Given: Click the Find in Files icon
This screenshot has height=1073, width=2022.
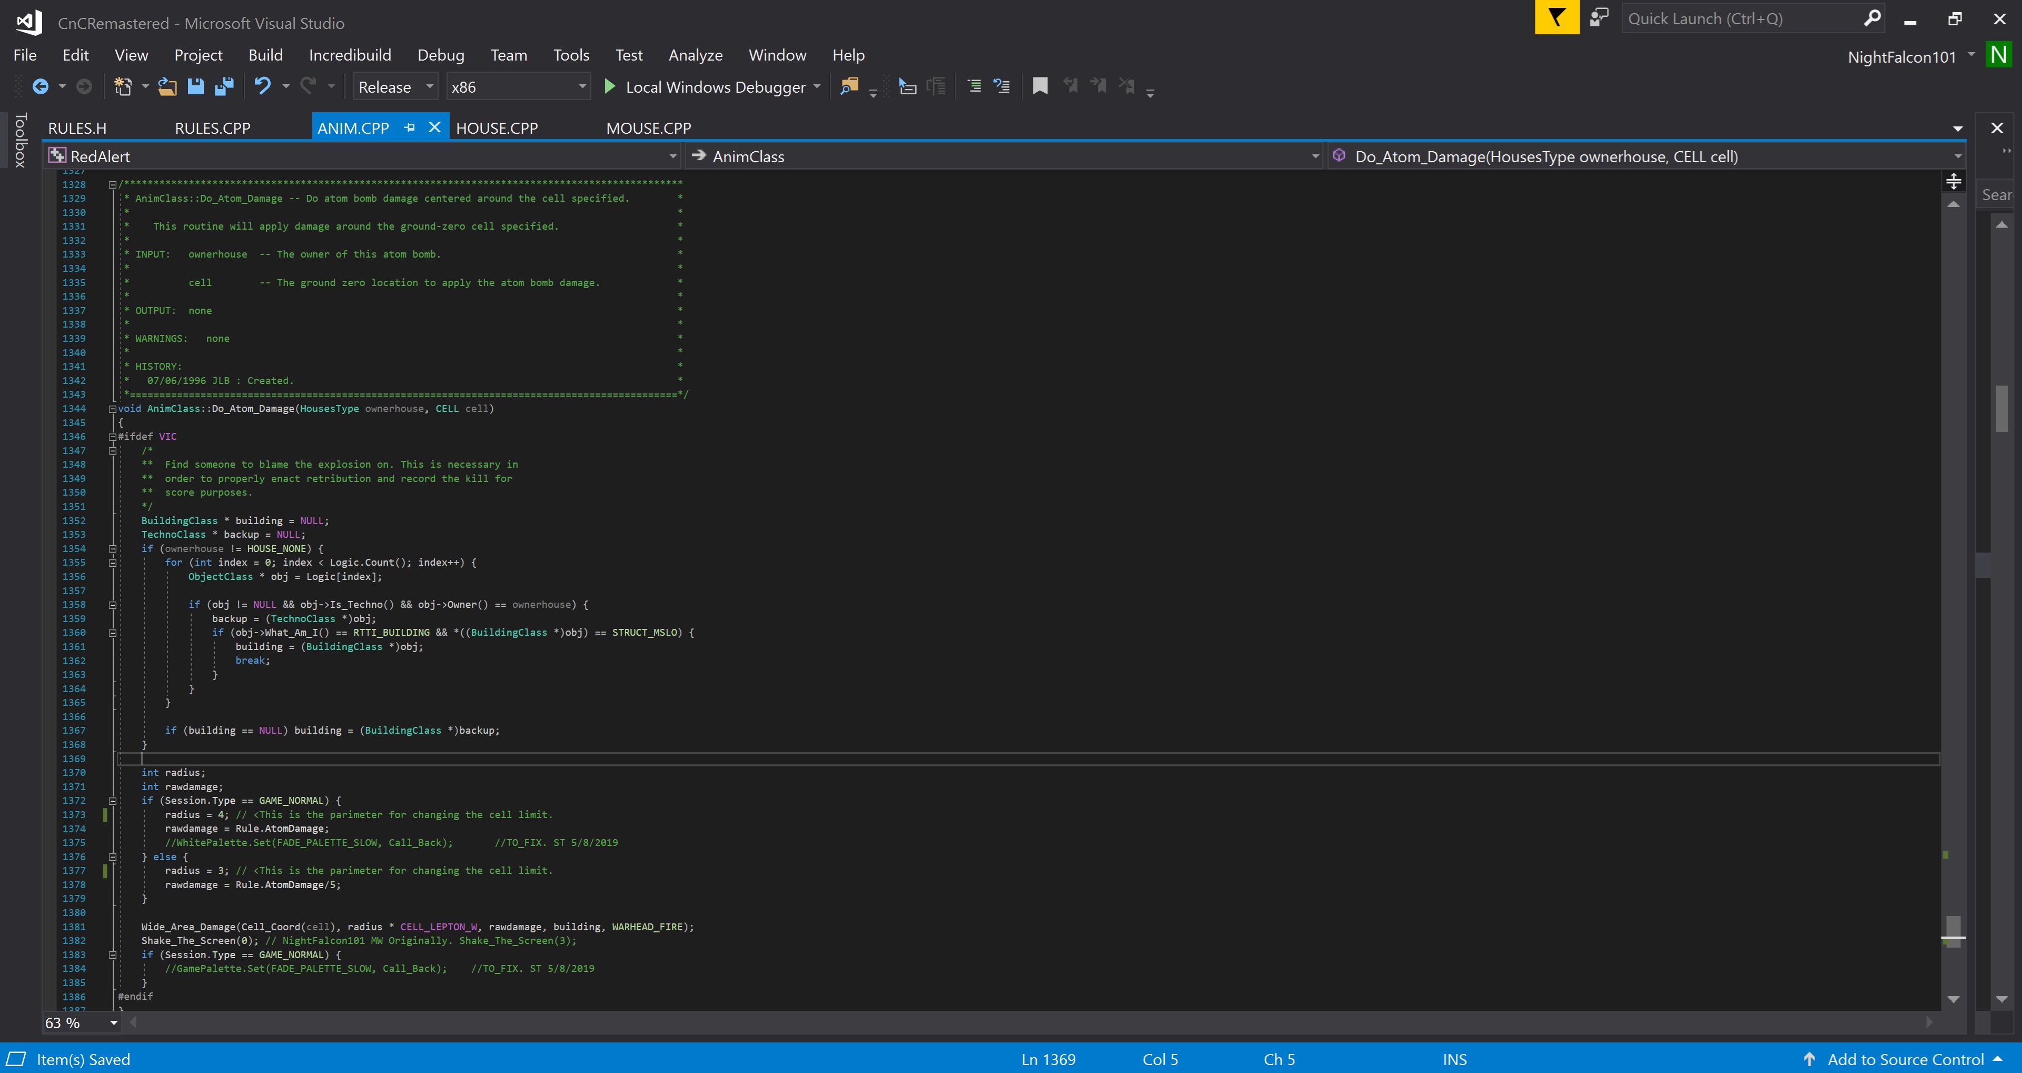Looking at the screenshot, I should click(848, 86).
